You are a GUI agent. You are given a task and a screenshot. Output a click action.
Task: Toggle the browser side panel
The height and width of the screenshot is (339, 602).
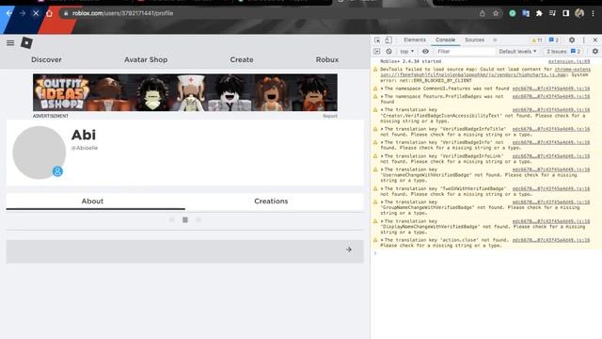(x=565, y=13)
